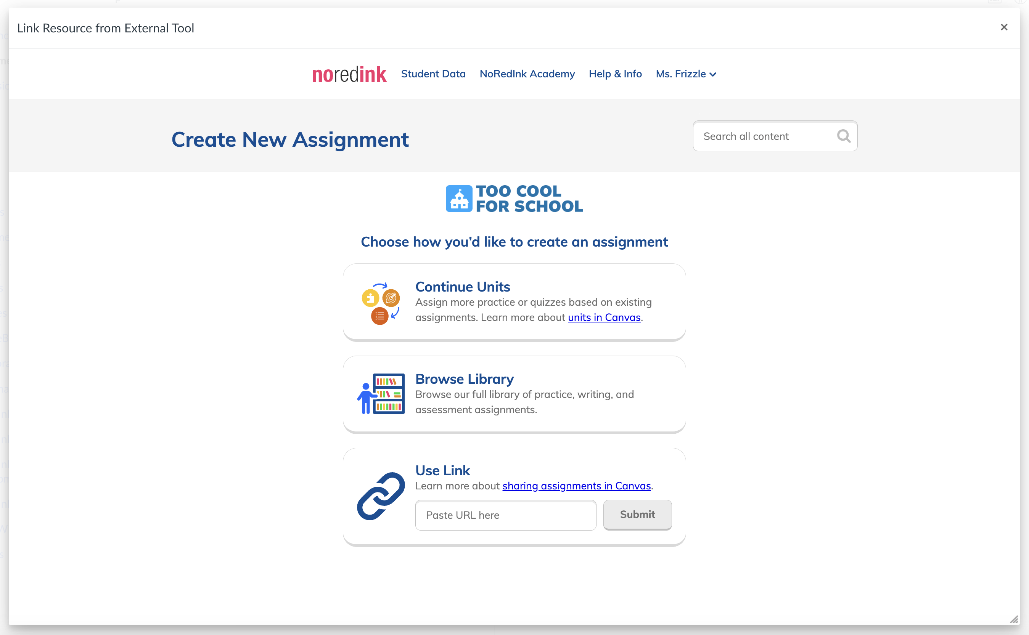Open the Student Data menu item
1029x635 pixels.
point(433,74)
